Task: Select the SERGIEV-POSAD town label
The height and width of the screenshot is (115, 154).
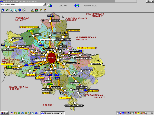Action: coord(64,39)
